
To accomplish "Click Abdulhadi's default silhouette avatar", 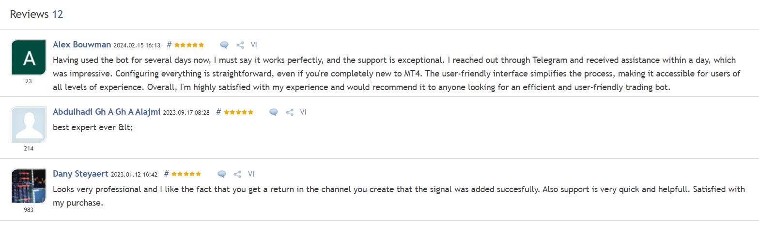I will (29, 124).
